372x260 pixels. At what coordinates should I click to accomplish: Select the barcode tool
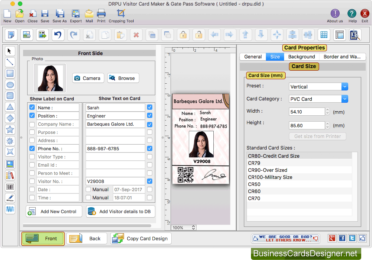(x=10, y=187)
